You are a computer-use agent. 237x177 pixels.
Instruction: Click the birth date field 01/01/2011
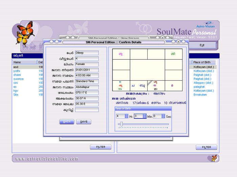pyautogui.click(x=87, y=70)
